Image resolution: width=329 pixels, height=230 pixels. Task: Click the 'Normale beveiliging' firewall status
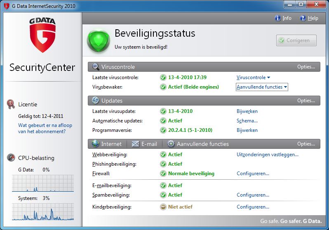[x=191, y=174]
